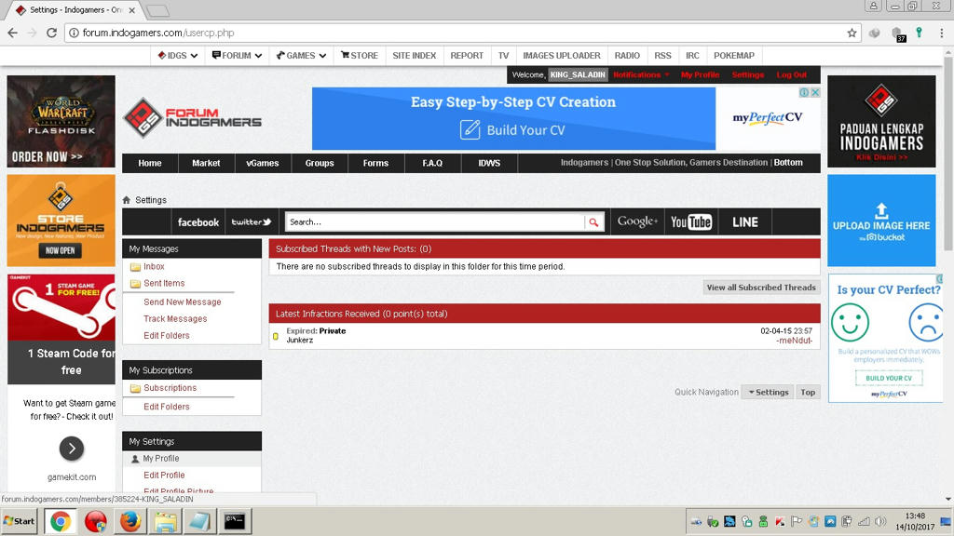This screenshot has height=536, width=954.
Task: Click the KING_SALADIN username
Action: [578, 74]
